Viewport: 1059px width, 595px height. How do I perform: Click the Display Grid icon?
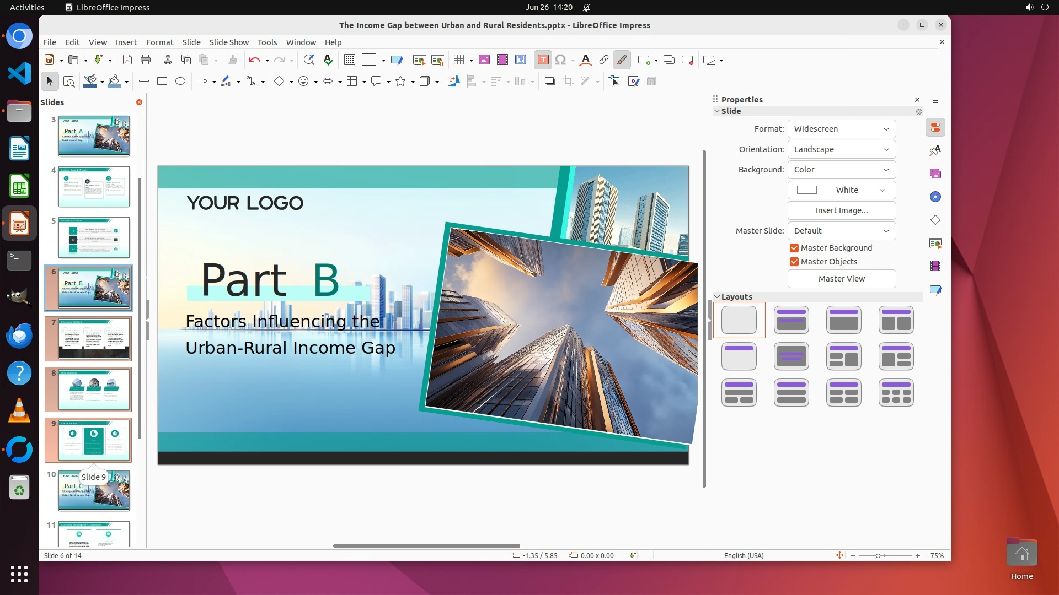(350, 60)
